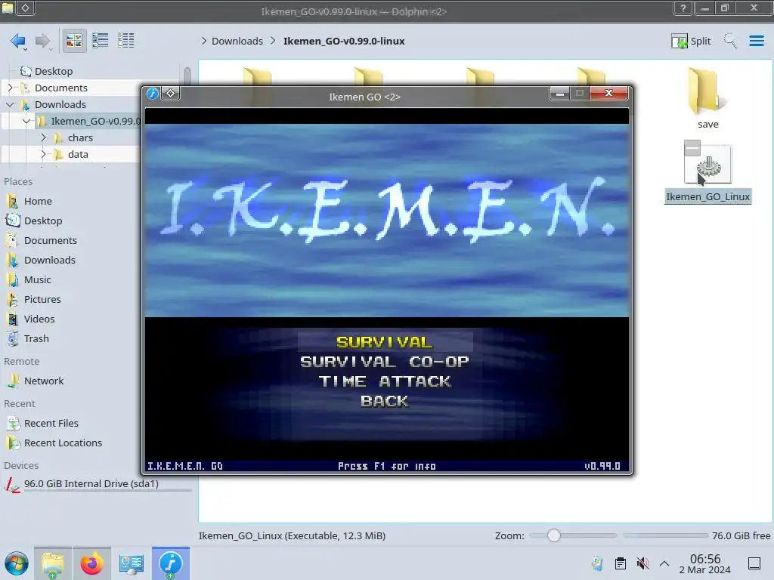This screenshot has width=774, height=580.
Task: Click the Show Desktop button
Action: point(754,563)
